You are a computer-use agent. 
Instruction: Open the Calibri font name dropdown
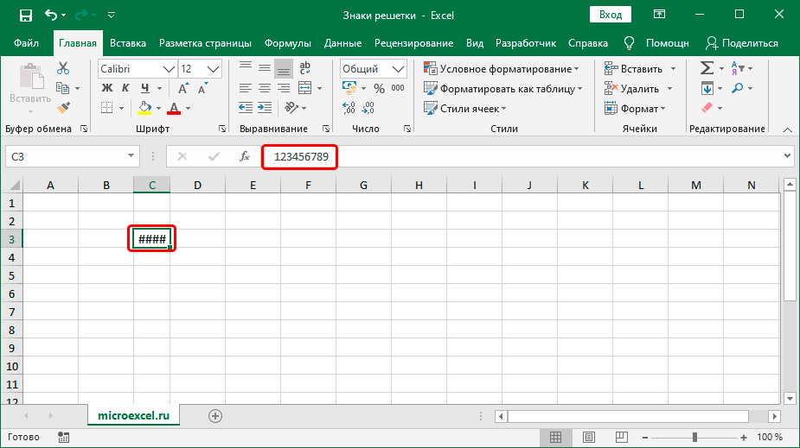[167, 69]
